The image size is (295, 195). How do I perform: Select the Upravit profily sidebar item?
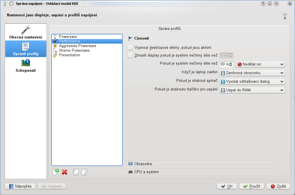point(26,49)
